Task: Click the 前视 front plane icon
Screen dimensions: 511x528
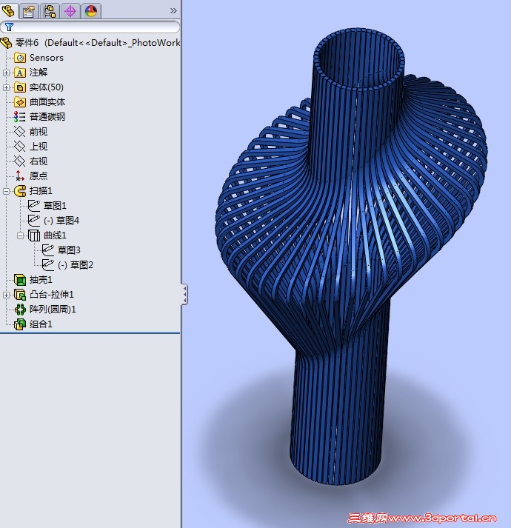Action: point(19,132)
